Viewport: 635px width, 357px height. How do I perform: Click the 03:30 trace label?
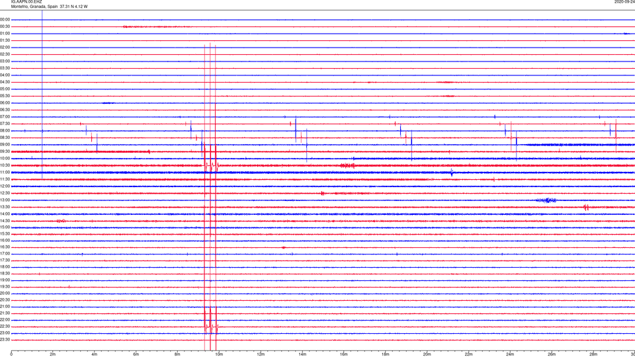(5, 68)
